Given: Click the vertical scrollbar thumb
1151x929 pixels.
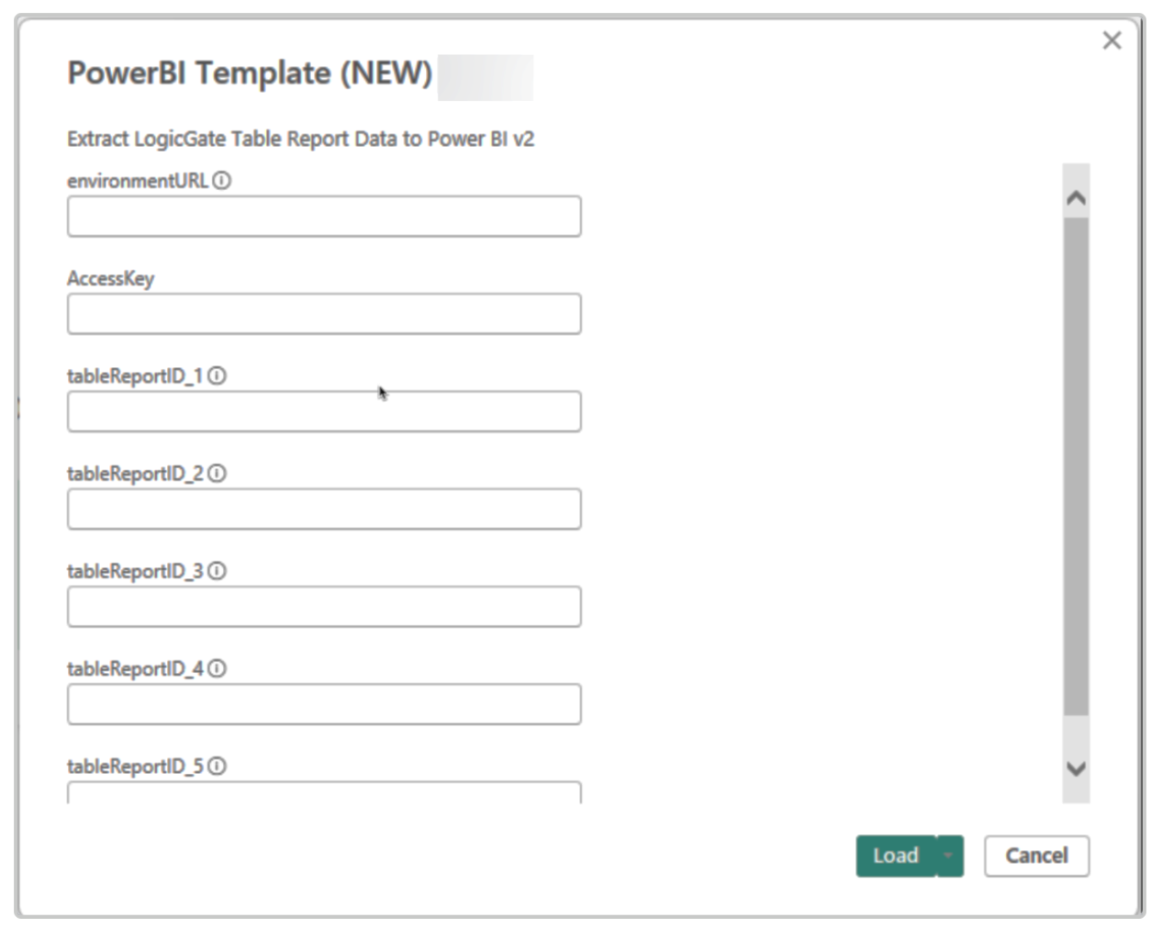Looking at the screenshot, I should point(1076,466).
